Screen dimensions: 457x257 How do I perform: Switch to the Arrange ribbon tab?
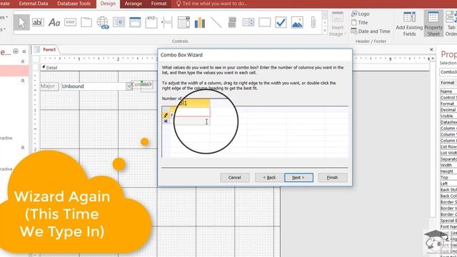pyautogui.click(x=134, y=4)
